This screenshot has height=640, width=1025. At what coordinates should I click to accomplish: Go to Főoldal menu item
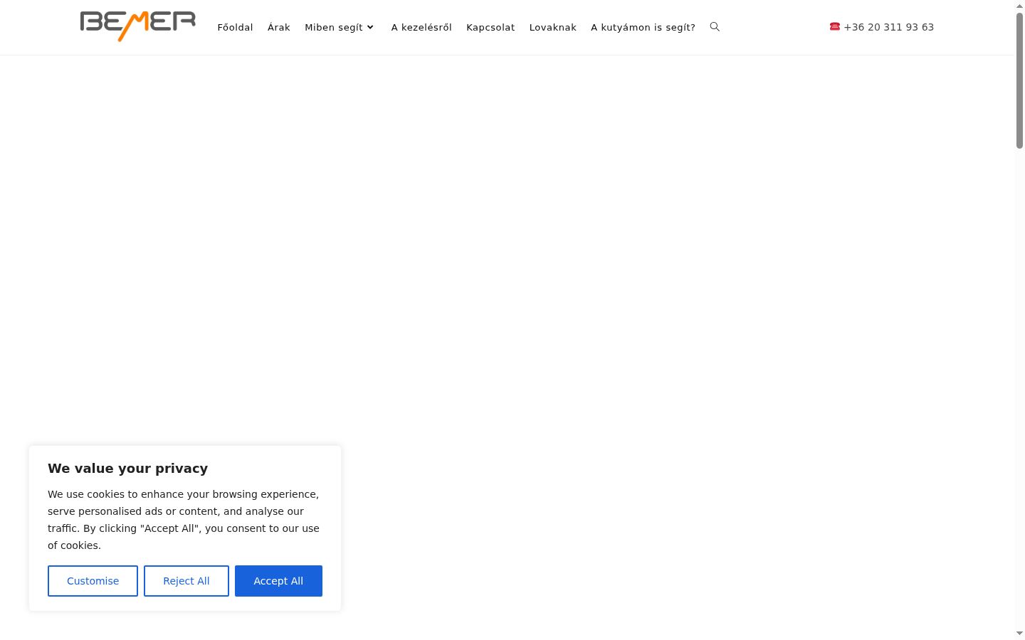(235, 27)
